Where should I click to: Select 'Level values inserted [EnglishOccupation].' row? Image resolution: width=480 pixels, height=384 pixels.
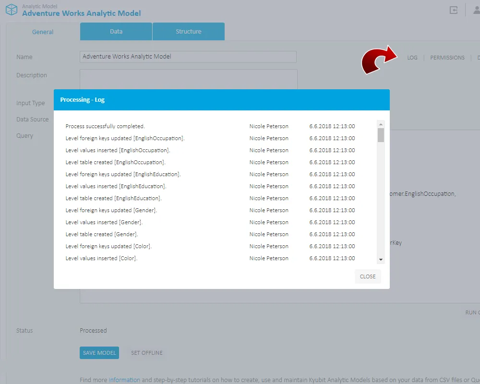click(x=210, y=150)
